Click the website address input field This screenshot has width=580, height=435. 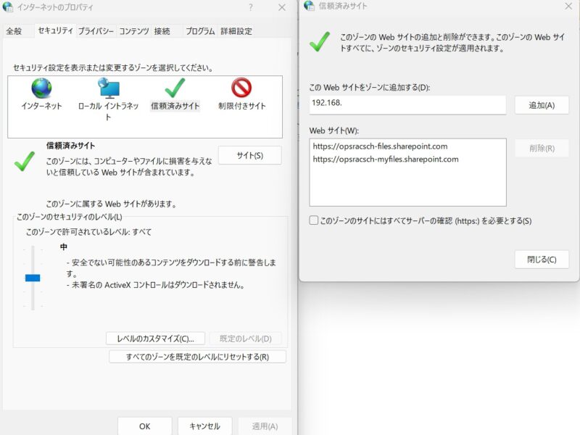tap(407, 104)
